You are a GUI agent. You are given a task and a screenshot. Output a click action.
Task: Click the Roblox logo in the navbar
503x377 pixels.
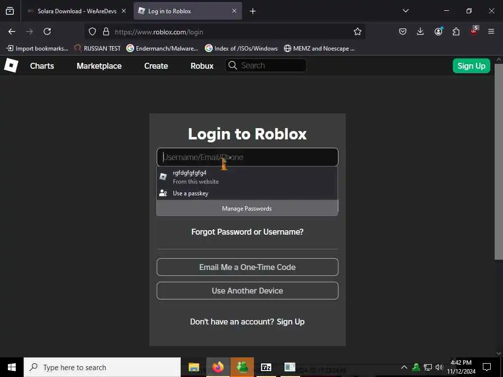(x=11, y=65)
